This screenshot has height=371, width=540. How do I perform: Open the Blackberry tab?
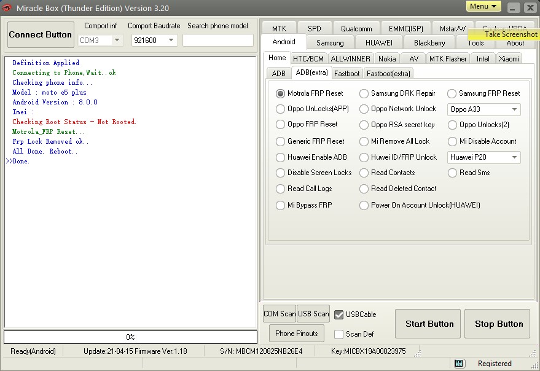[x=429, y=43]
